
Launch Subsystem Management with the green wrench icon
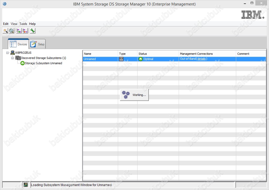pos(33,31)
